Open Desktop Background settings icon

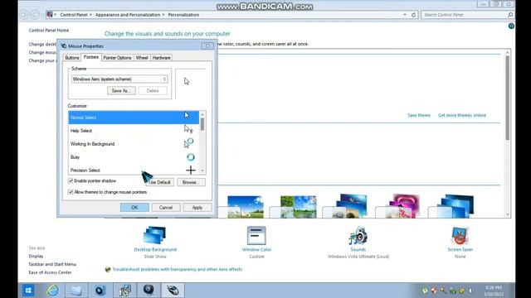click(x=155, y=235)
